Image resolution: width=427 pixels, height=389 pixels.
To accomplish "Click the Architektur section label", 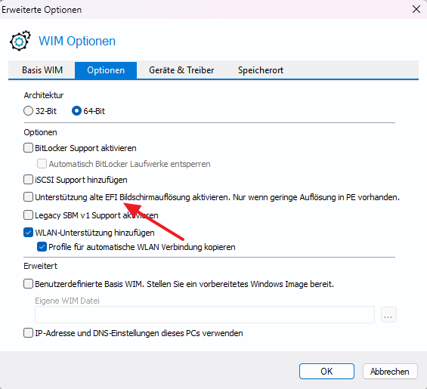I will coord(44,95).
